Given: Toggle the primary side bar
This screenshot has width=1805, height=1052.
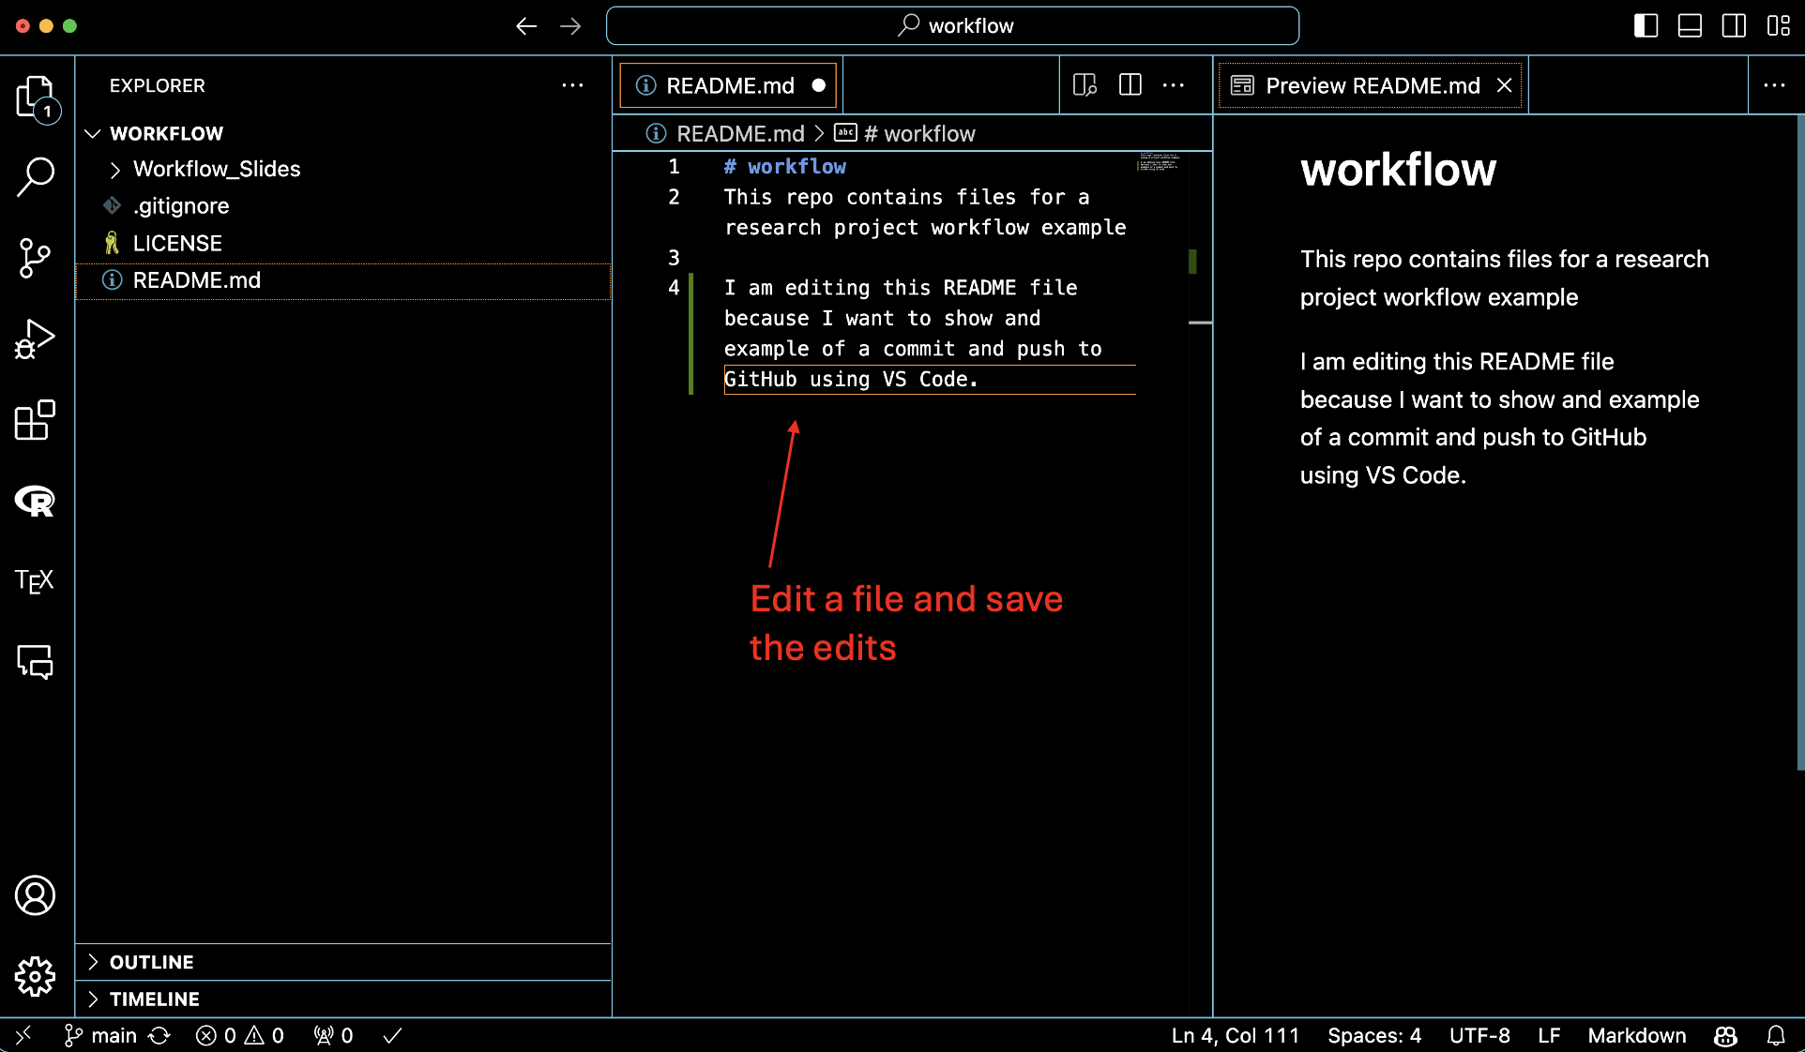Looking at the screenshot, I should (1646, 26).
